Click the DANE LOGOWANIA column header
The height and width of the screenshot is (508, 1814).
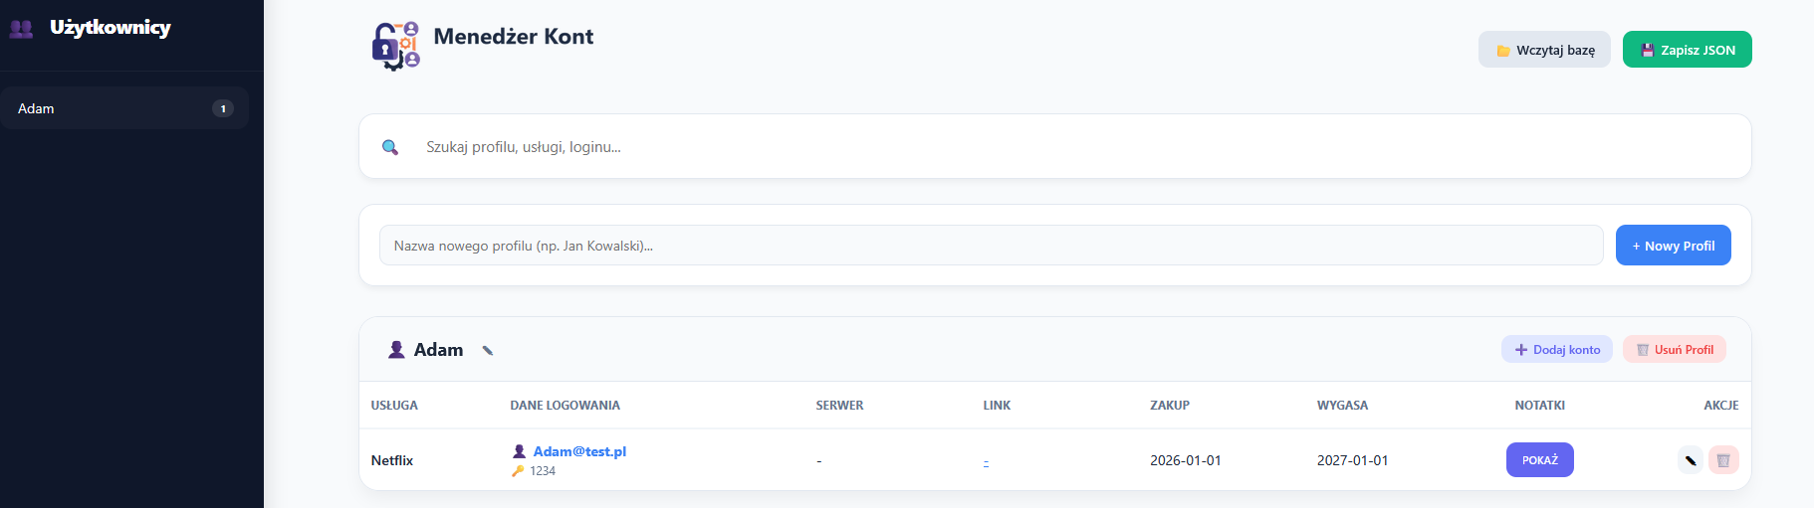click(565, 406)
